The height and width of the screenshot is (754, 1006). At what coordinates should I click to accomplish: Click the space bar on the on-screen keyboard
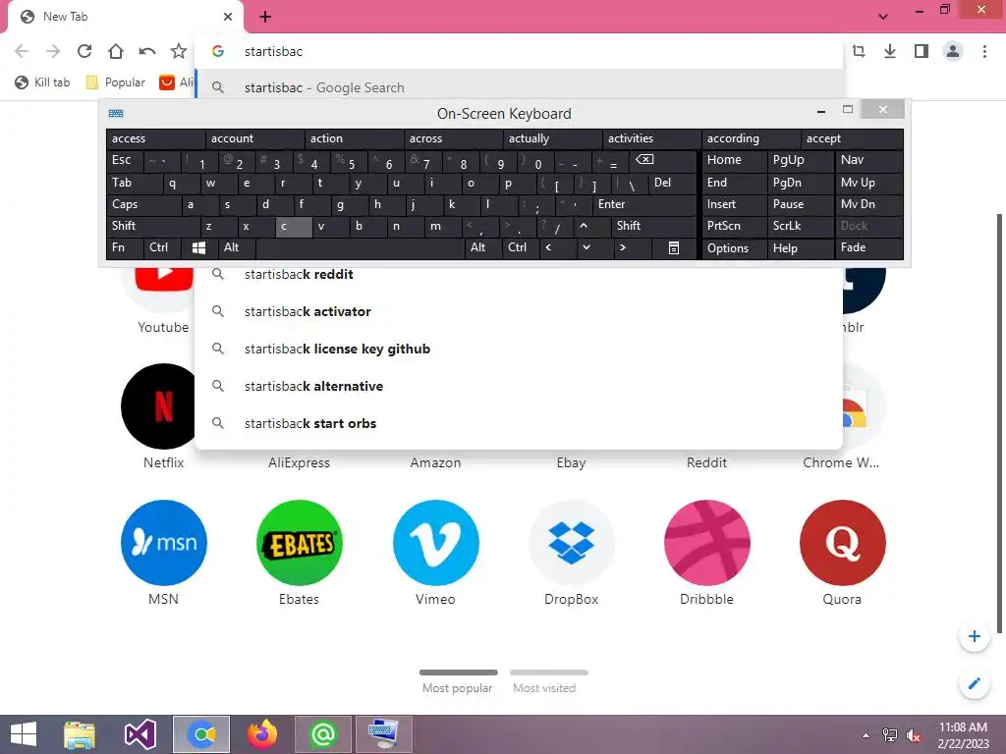click(360, 247)
